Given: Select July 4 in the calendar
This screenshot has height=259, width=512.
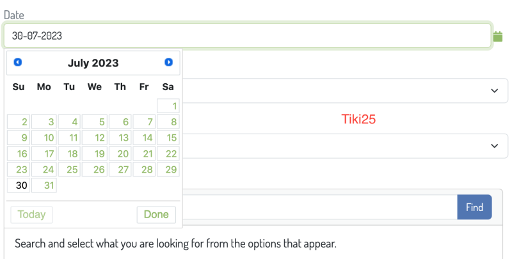Looking at the screenshot, I should [x=69, y=122].
